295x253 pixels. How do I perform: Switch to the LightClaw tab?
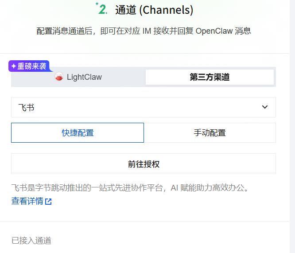click(x=78, y=77)
